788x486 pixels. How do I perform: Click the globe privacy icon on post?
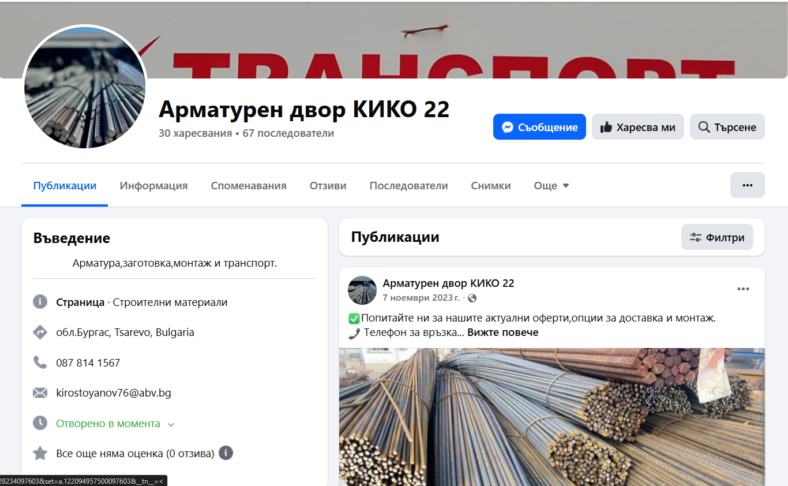472,298
